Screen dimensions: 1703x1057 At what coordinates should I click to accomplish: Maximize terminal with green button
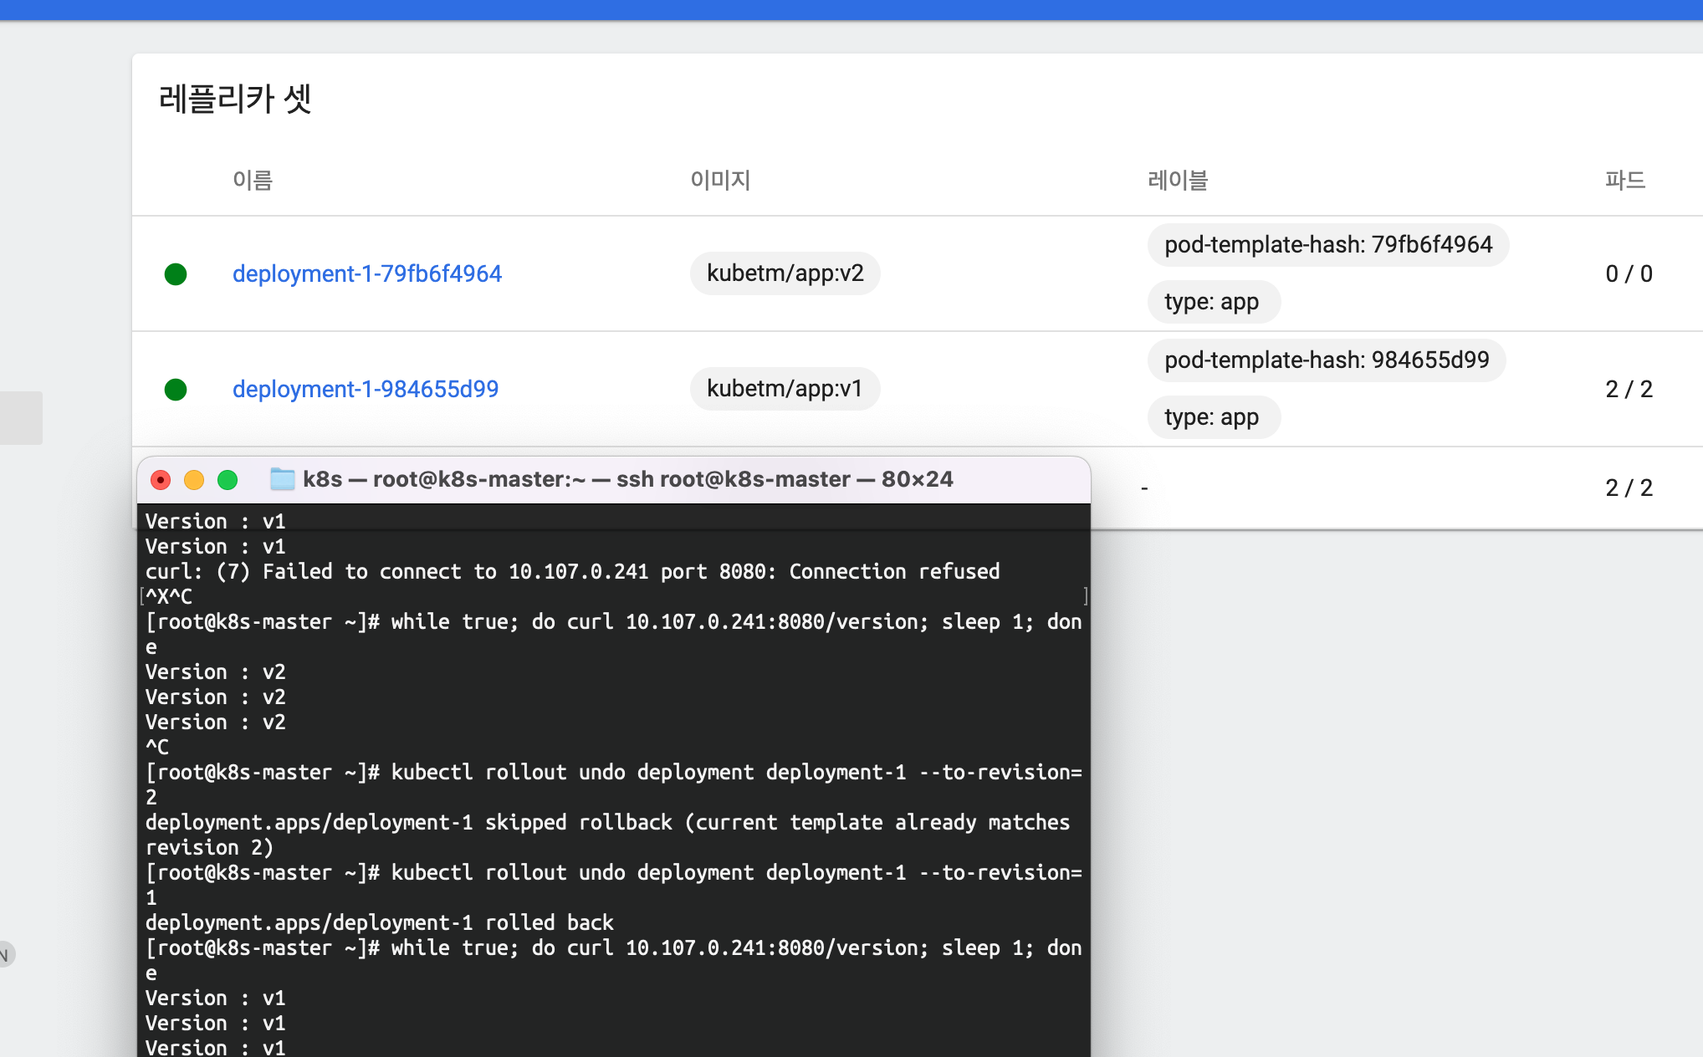point(228,479)
